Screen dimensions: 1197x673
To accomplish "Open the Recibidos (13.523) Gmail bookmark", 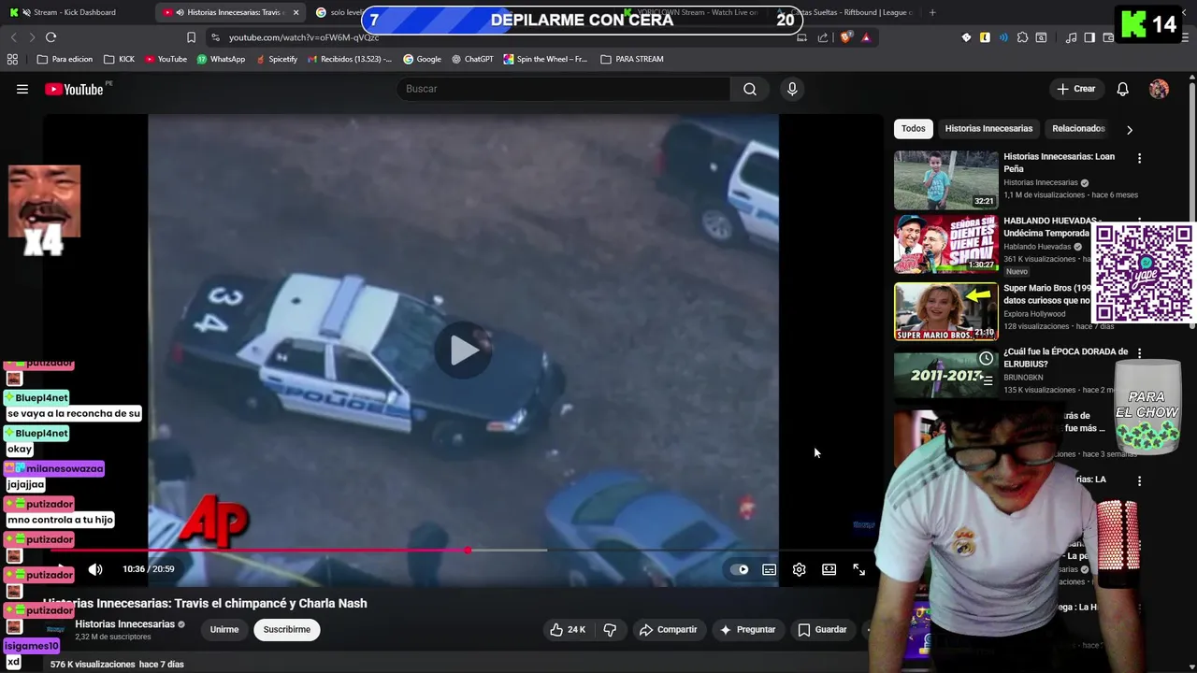I will (x=349, y=59).
